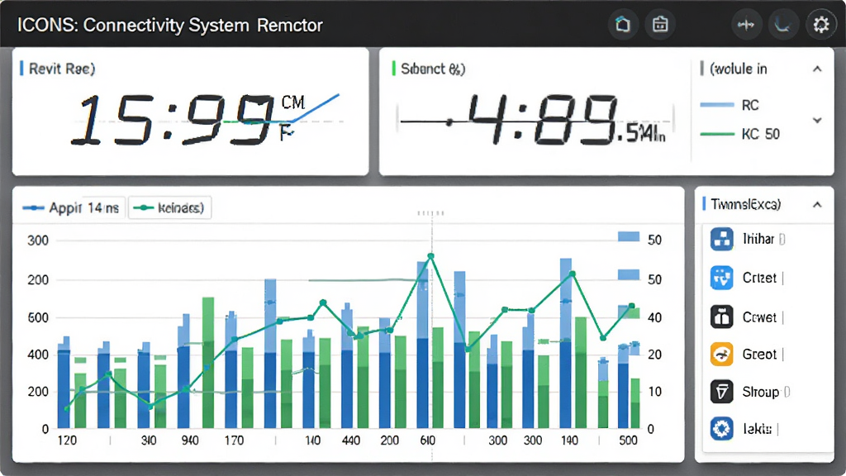Collapse the Twnnsl(Exca) list panel
Viewport: 846px width, 476px height.
[817, 205]
